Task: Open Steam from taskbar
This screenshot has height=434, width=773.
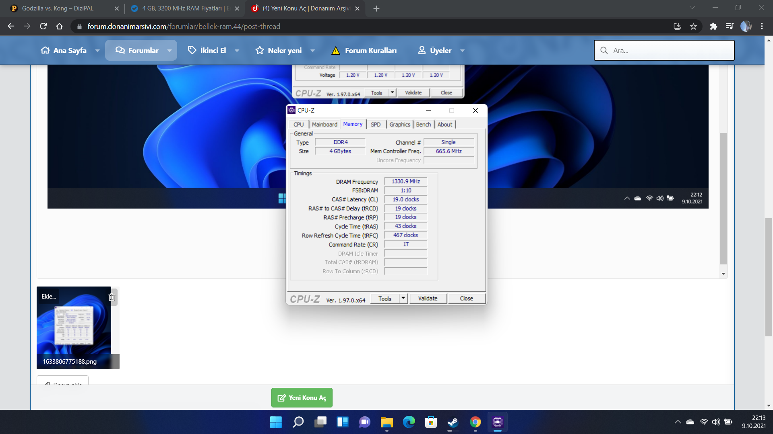Action: (x=453, y=422)
